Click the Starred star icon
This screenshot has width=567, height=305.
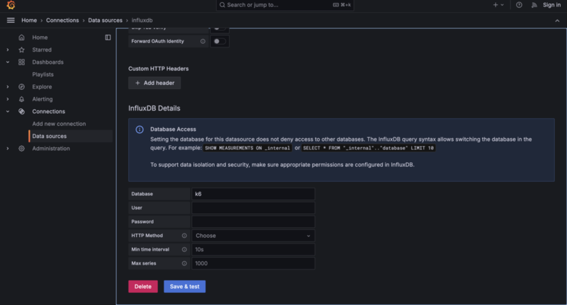point(22,50)
